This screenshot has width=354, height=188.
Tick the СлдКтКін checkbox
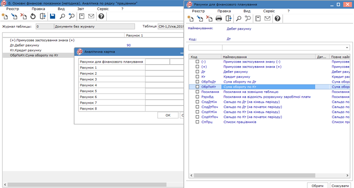point(197,112)
